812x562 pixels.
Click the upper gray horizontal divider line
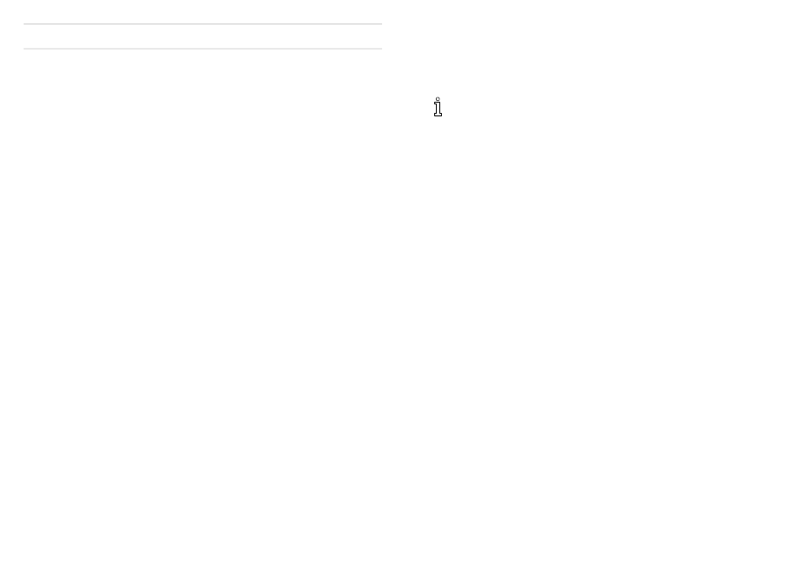pos(203,24)
